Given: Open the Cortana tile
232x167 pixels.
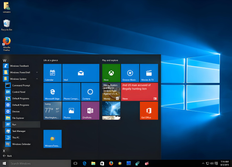Looking at the screenshot, I should coord(90,92).
